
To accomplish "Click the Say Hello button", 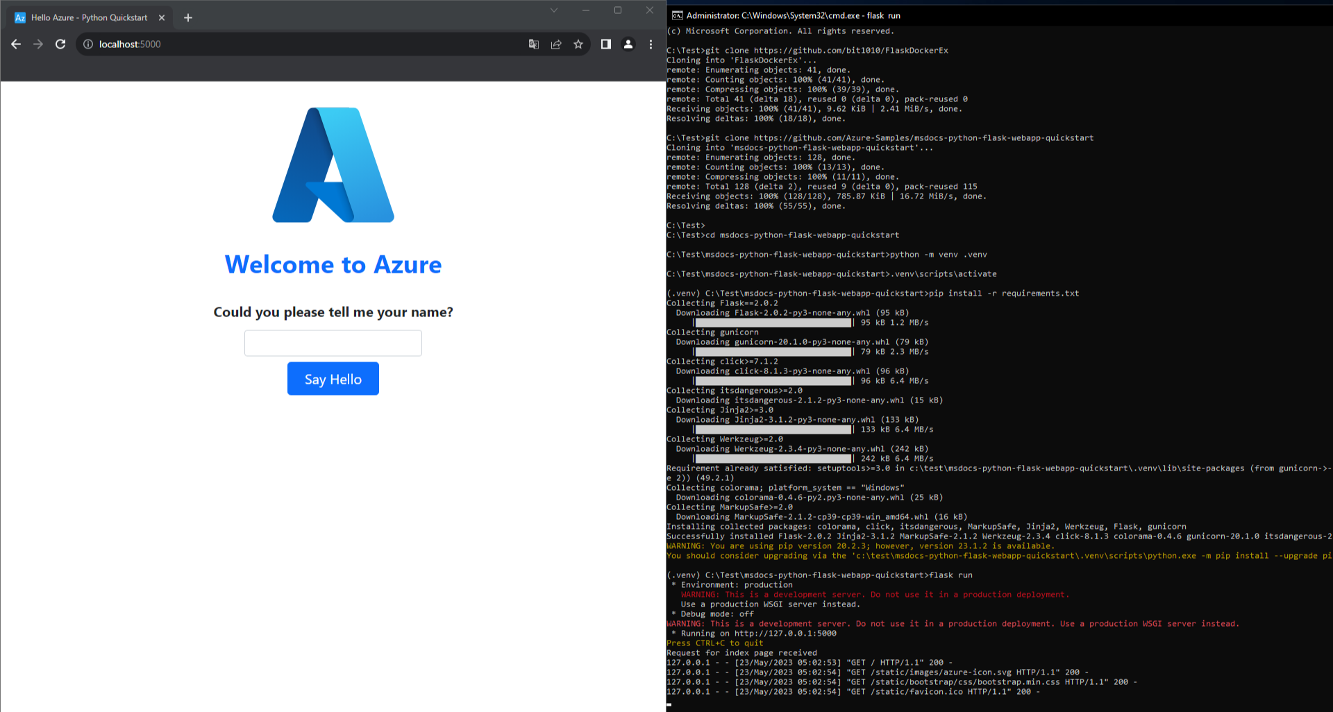I will pyautogui.click(x=333, y=379).
